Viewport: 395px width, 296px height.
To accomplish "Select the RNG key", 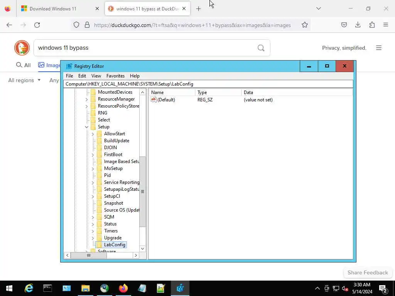I will click(x=103, y=113).
